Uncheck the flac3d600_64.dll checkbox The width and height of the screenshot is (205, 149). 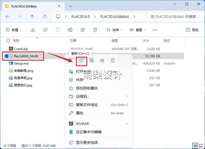(x=7, y=56)
